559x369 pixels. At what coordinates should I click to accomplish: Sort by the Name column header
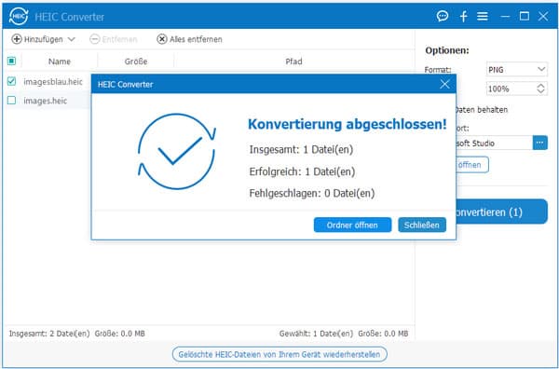(x=60, y=61)
